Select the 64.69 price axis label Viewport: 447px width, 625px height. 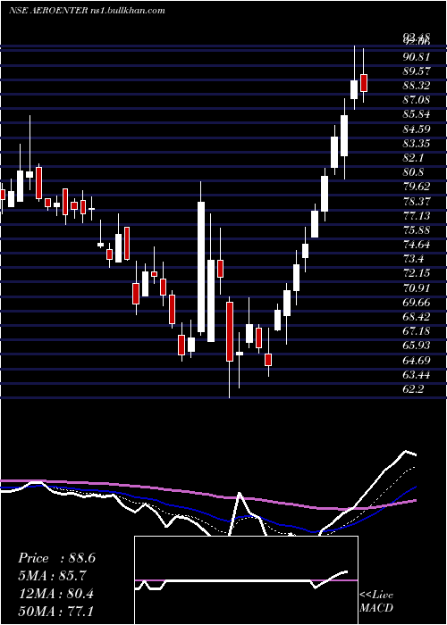pyautogui.click(x=417, y=361)
